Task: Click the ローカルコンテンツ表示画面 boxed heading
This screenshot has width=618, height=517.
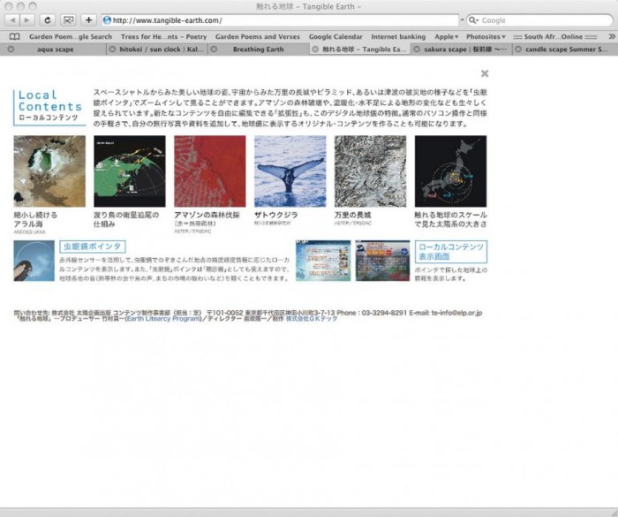Action: (x=451, y=252)
